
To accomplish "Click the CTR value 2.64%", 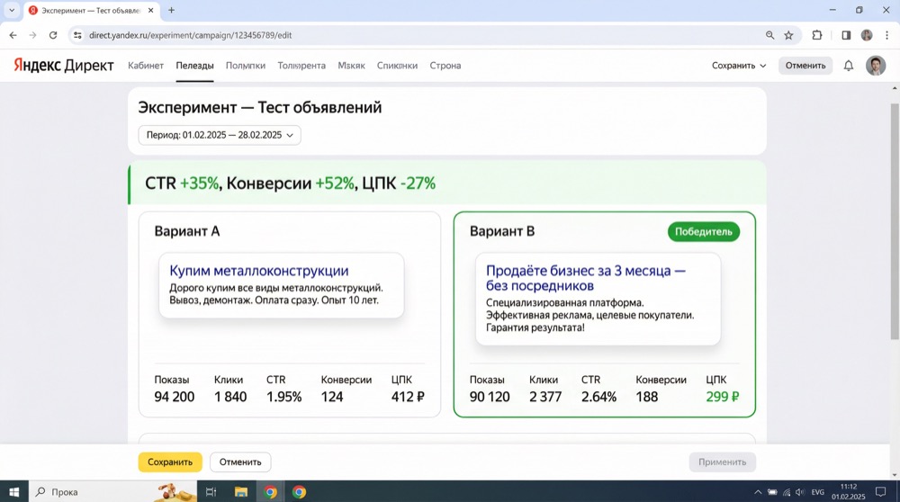I will pos(598,397).
